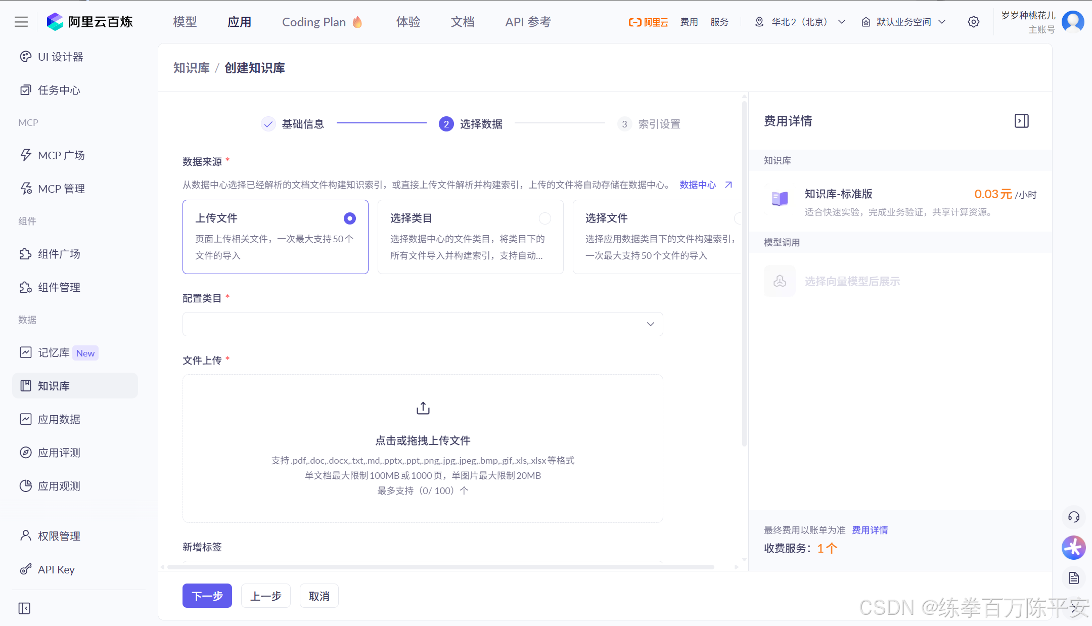Image resolution: width=1092 pixels, height=626 pixels.
Task: Click the horizontal scrollbar below the form
Action: tap(440, 567)
